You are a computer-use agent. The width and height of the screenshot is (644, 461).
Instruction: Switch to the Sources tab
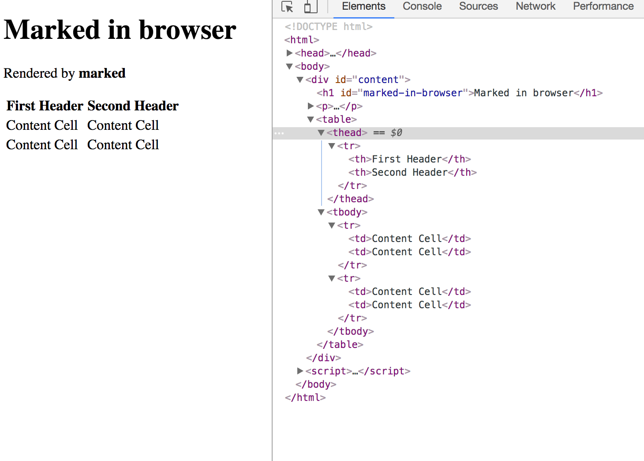[478, 6]
